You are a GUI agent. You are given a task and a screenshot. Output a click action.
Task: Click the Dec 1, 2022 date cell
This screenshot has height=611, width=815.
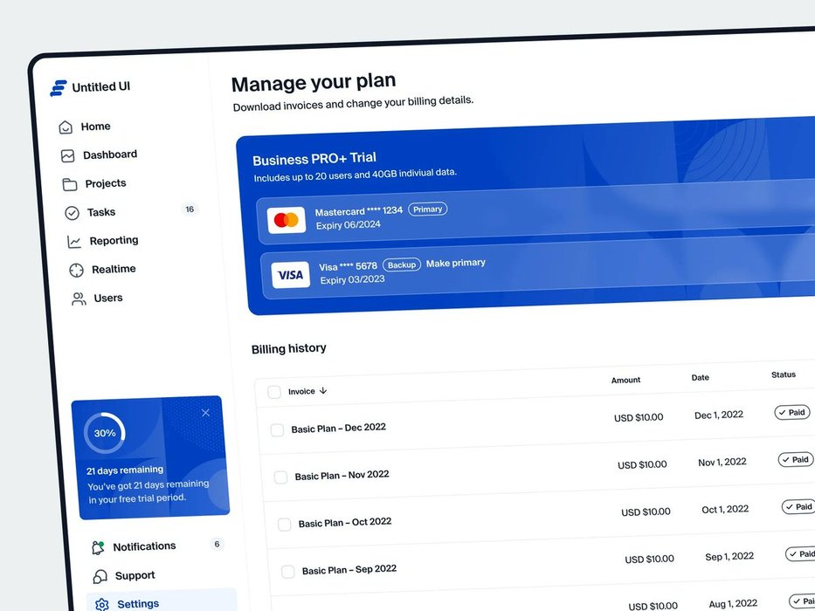[x=719, y=415]
